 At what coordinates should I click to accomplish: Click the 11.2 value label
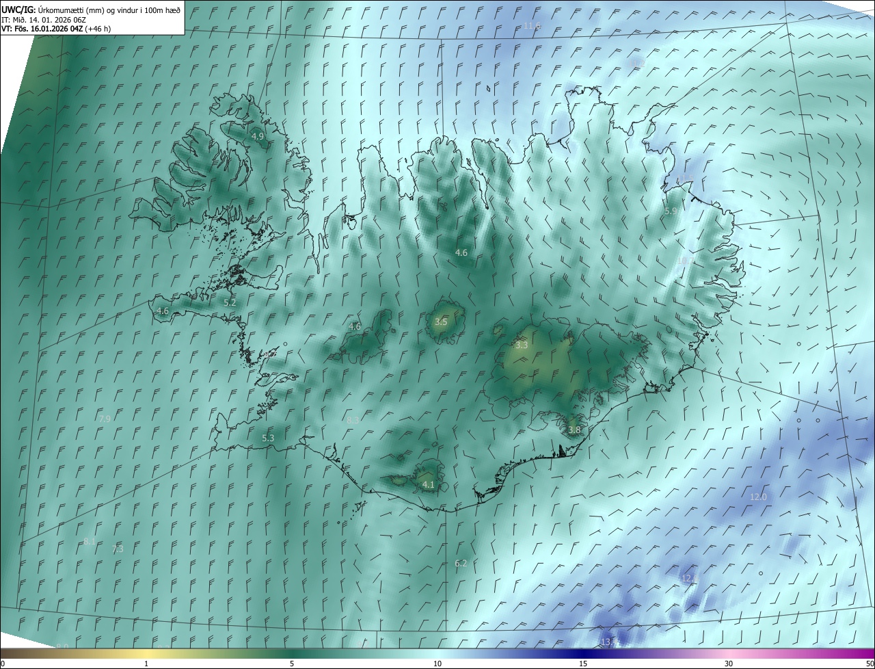point(638,63)
